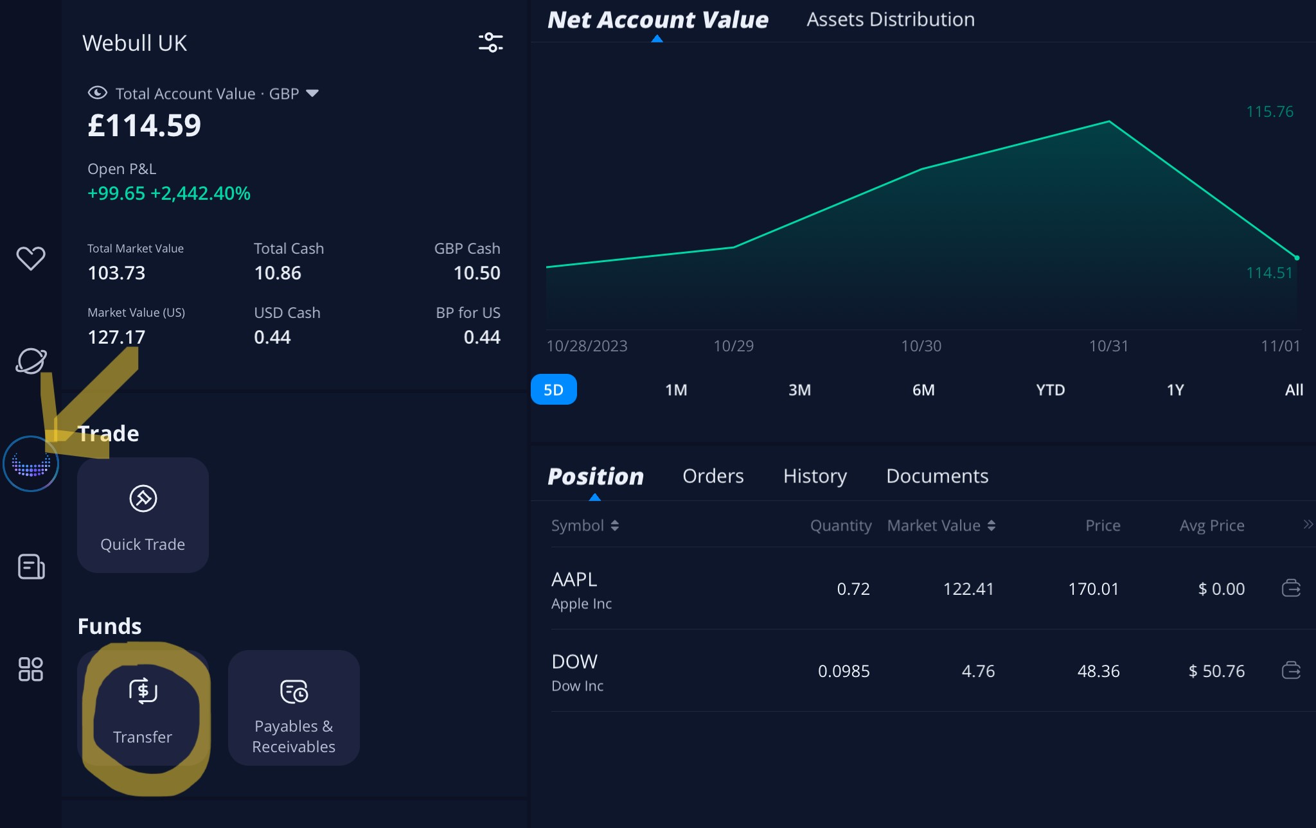Viewport: 1316px width, 828px height.
Task: Open the Webull account smile icon in sidebar
Action: point(31,464)
